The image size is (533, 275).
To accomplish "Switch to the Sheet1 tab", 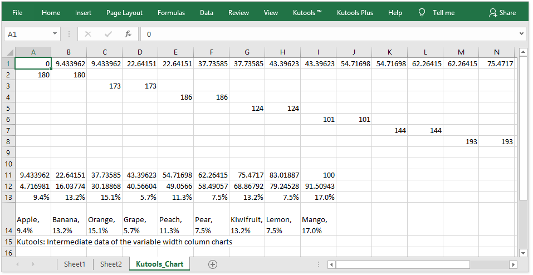I will coord(75,264).
